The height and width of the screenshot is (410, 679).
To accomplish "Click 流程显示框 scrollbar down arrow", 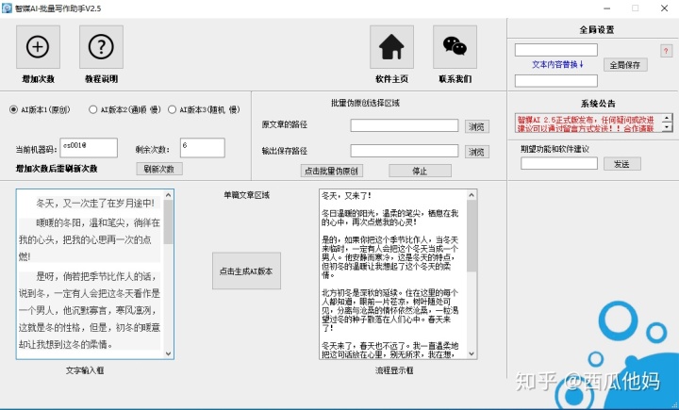I will pyautogui.click(x=472, y=353).
